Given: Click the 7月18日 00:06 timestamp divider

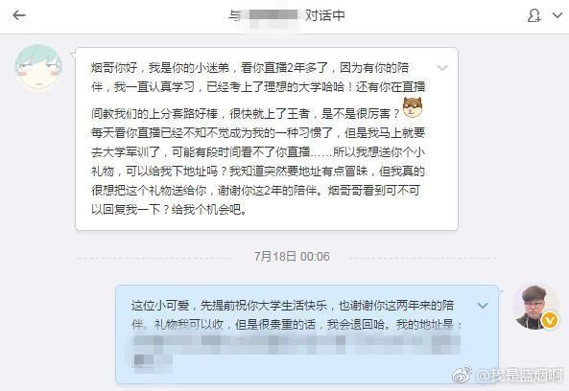Looking at the screenshot, I should click(x=292, y=257).
